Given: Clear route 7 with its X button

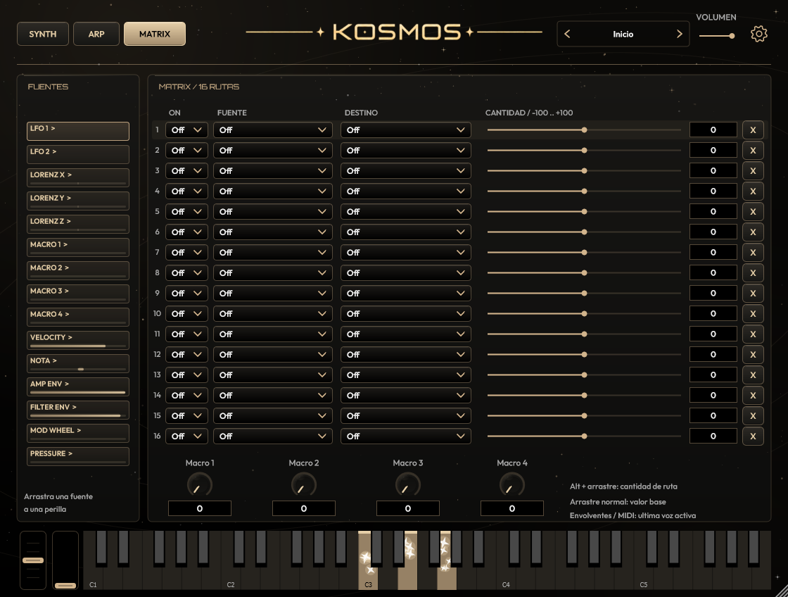Looking at the screenshot, I should pos(753,253).
